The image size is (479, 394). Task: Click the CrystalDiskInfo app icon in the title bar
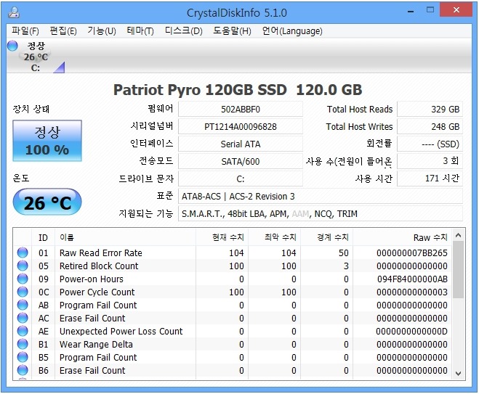click(x=14, y=12)
